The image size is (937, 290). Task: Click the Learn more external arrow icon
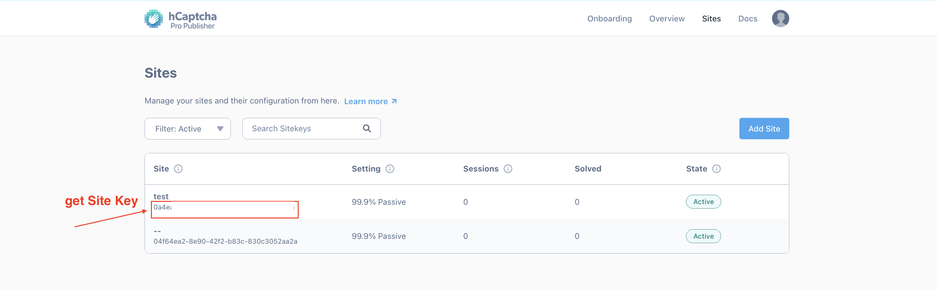[x=394, y=101]
